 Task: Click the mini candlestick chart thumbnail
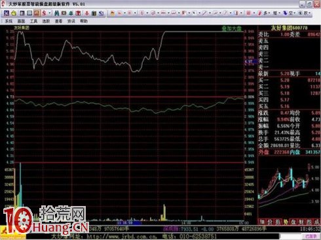(289, 187)
